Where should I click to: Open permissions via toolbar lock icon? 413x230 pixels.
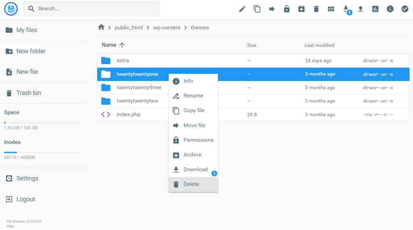pyautogui.click(x=287, y=9)
